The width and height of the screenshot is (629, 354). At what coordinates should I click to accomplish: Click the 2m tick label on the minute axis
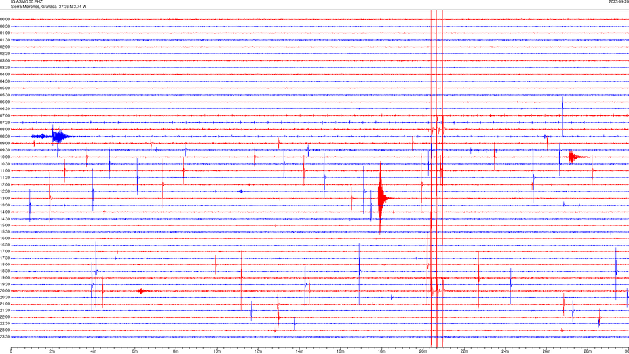pyautogui.click(x=52, y=351)
